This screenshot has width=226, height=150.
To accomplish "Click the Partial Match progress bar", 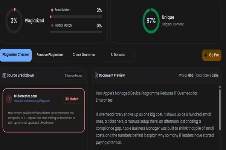I will click(x=76, y=32).
